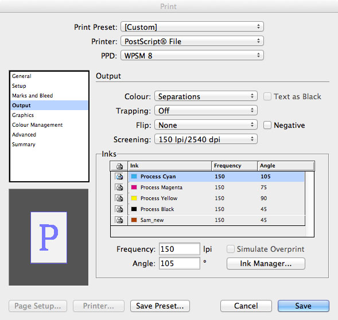Image resolution: width=338 pixels, height=320 pixels.
Task: Toggle printer icon for Process Black ink
Action: click(119, 209)
